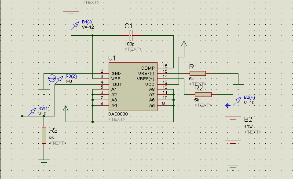
Task: Click the 5k value beside R3
Action: (x=51, y=138)
